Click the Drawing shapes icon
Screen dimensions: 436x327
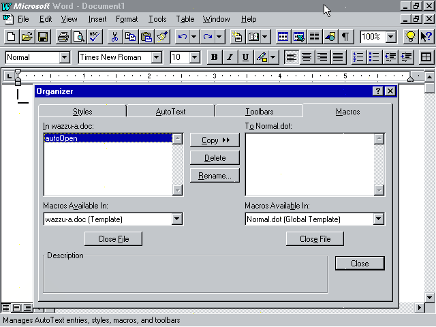coord(330,37)
